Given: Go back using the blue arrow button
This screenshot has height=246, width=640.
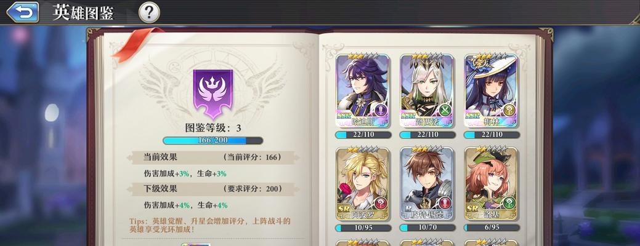Looking at the screenshot, I should coord(22,12).
